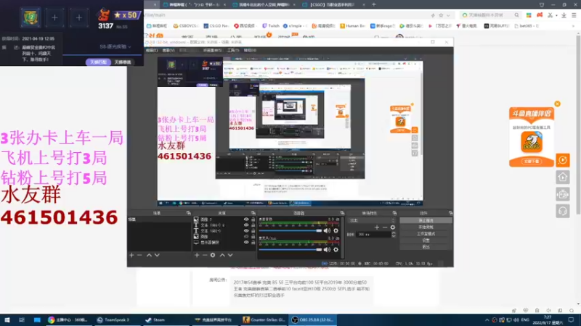The width and height of the screenshot is (581, 326).
Task: Increase transition duration with up arrow
Action: click(394, 233)
